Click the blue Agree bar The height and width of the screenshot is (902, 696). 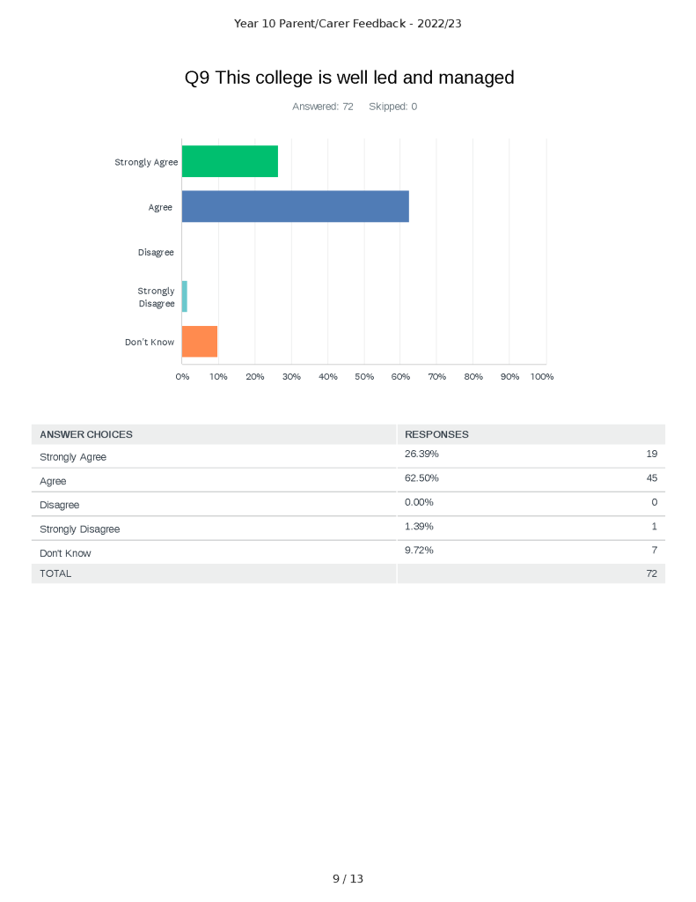point(295,206)
